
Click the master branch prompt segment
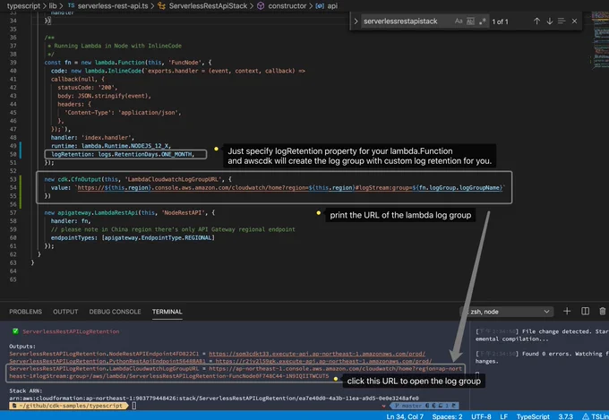(x=425, y=406)
